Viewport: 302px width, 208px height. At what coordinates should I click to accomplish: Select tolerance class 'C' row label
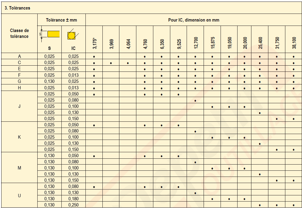[x=19, y=63]
